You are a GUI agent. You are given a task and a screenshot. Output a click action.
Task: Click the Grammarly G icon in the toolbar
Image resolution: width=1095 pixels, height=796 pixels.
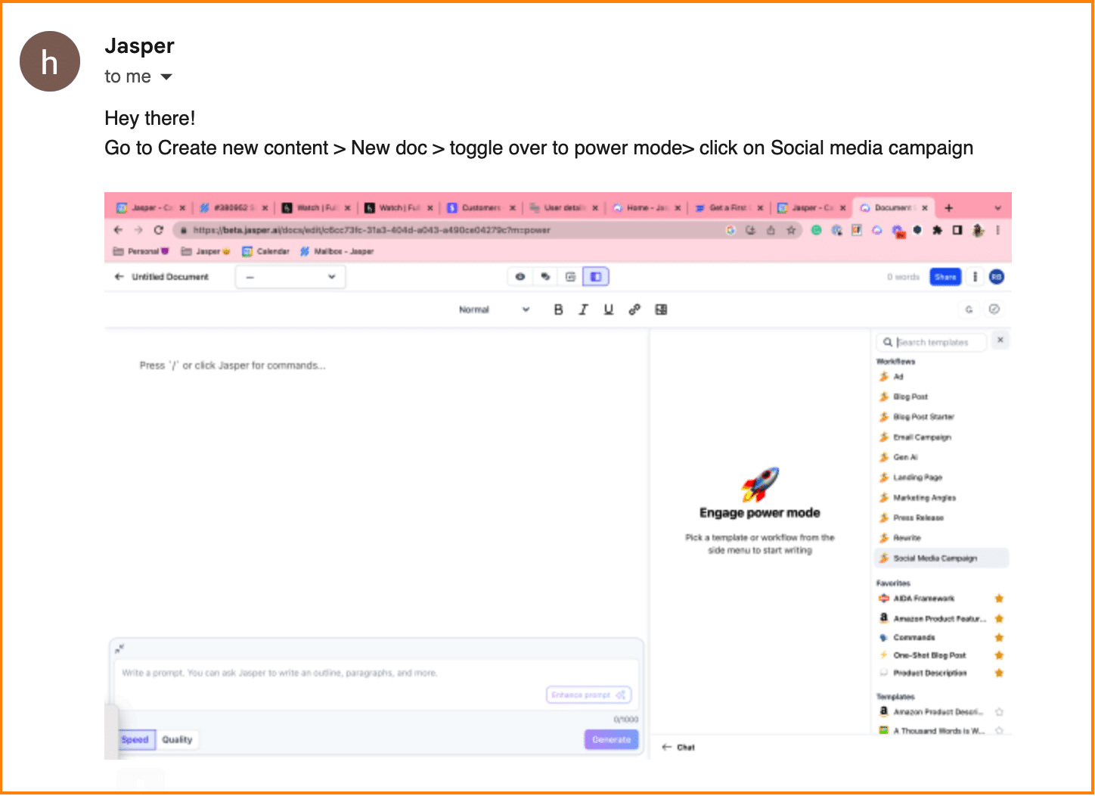tap(969, 309)
